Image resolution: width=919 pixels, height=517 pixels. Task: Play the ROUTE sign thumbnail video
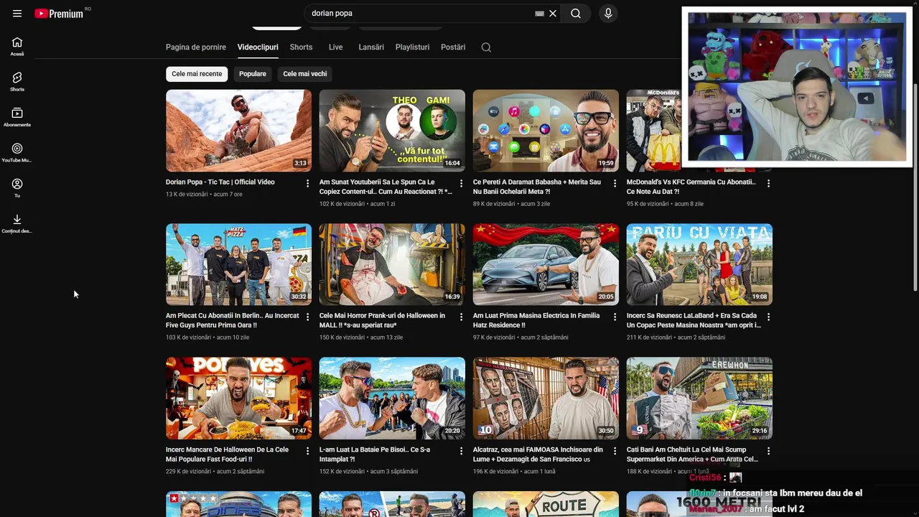click(x=546, y=504)
